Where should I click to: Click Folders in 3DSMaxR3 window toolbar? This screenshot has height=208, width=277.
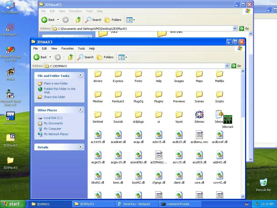(x=113, y=20)
